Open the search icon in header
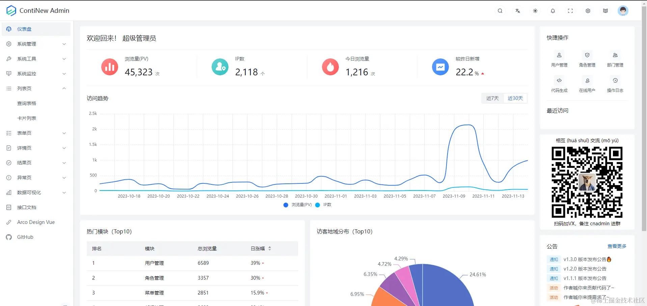647x306 pixels. click(x=500, y=11)
